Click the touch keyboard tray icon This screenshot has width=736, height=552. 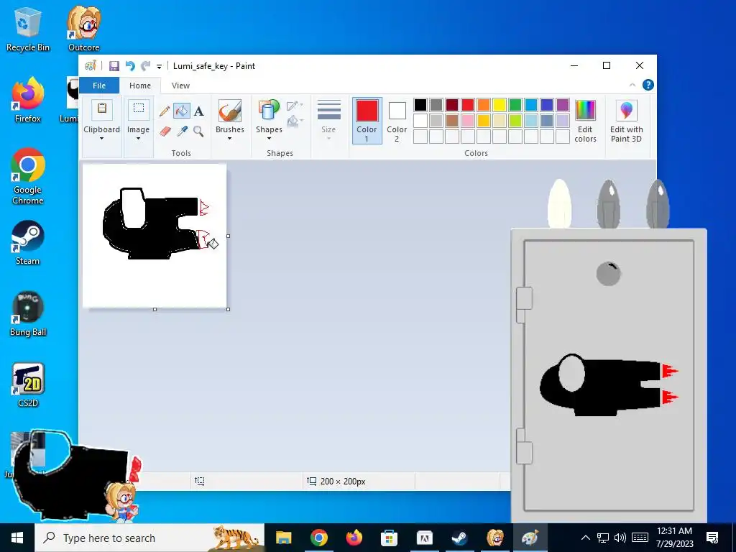click(x=640, y=538)
